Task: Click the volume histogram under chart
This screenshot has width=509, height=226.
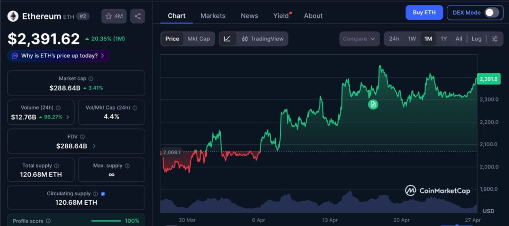Action: [319, 202]
